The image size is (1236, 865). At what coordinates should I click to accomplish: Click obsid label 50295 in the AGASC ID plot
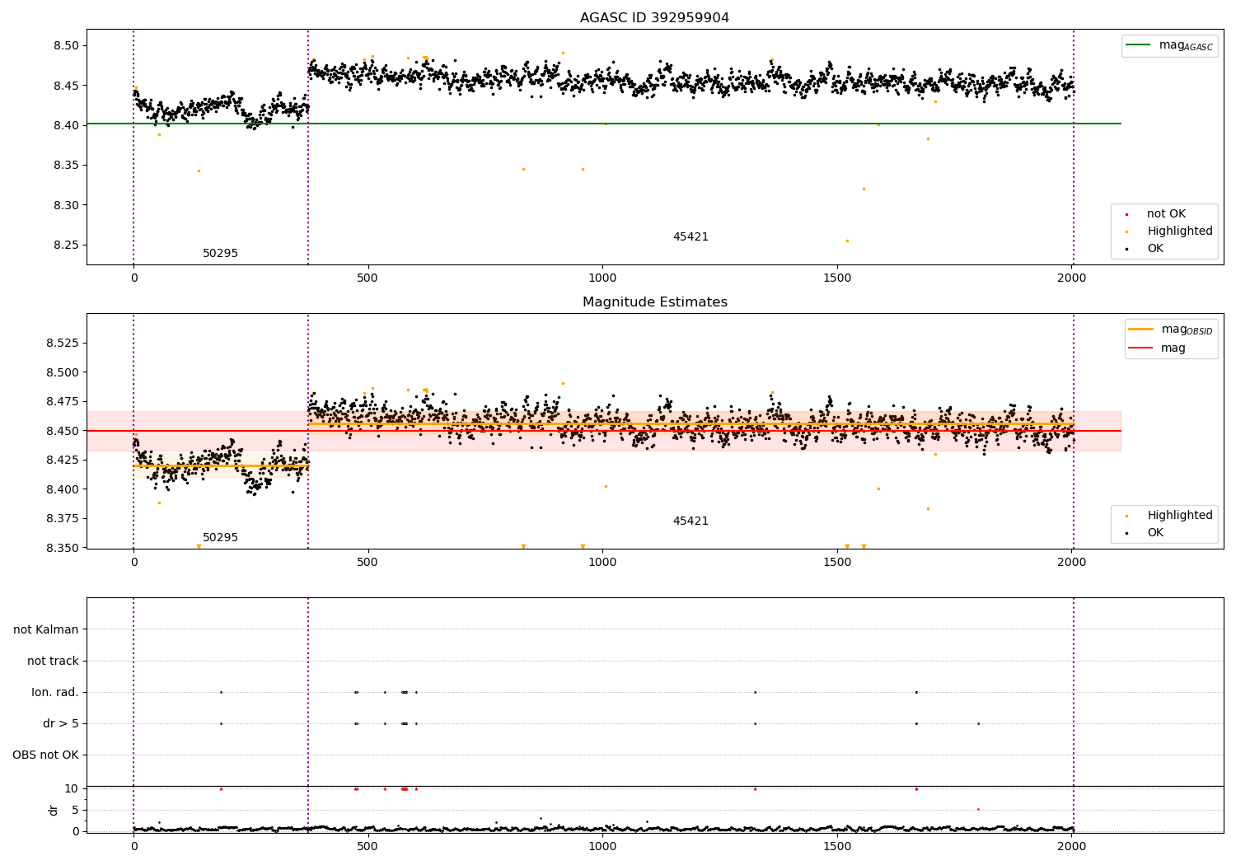[220, 254]
